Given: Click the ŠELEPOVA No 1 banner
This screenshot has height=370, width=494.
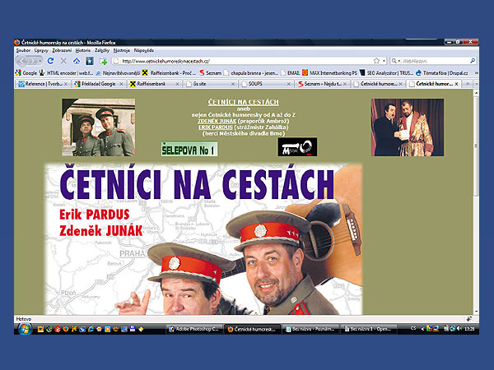Looking at the screenshot, I should [x=189, y=149].
